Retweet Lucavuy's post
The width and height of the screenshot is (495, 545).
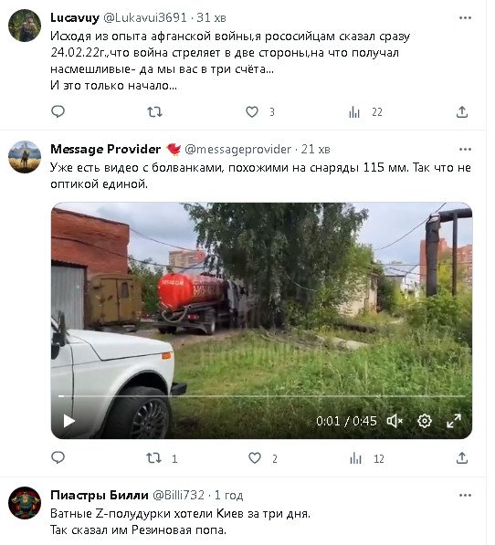pyautogui.click(x=154, y=111)
